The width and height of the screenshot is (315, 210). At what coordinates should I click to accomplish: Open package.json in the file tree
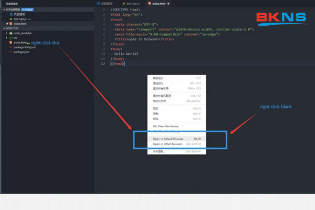pos(22,52)
